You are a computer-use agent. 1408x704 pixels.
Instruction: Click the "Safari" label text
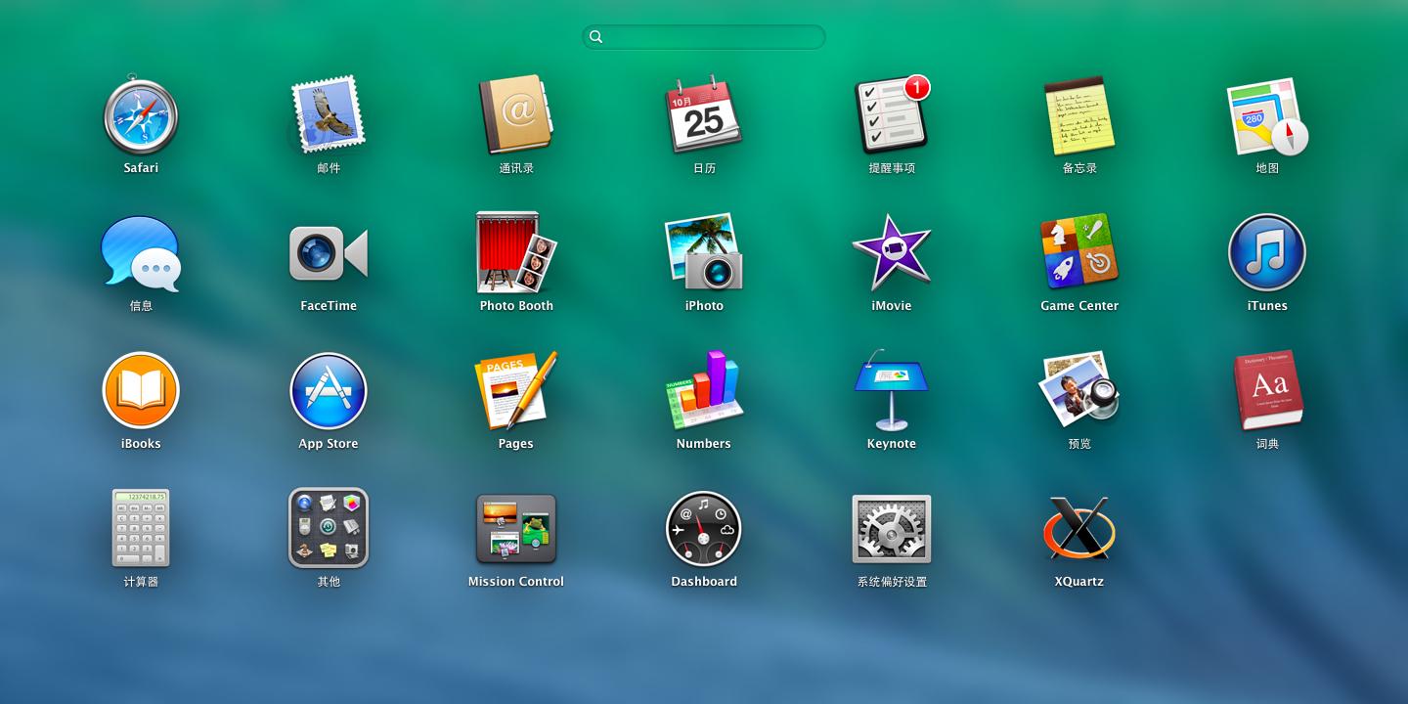point(141,168)
